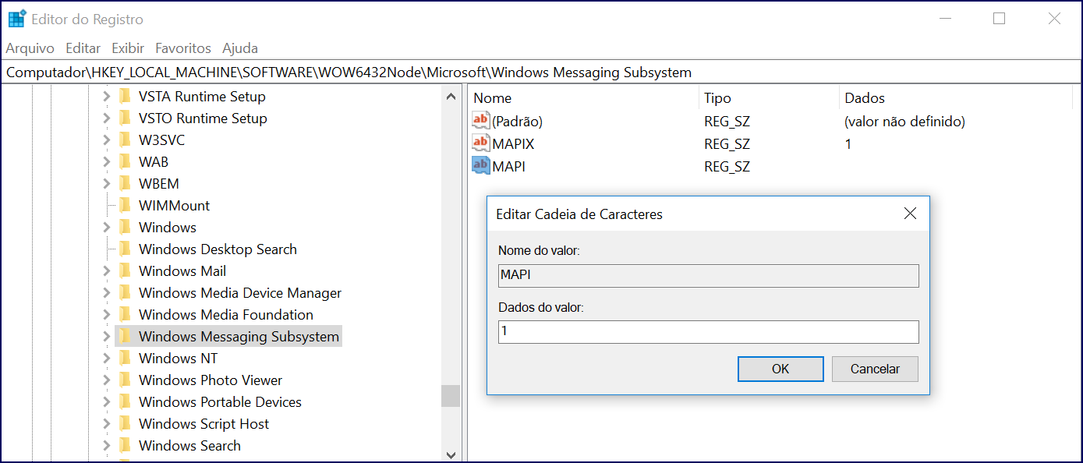Click the tree scrollbar down arrow

[451, 454]
